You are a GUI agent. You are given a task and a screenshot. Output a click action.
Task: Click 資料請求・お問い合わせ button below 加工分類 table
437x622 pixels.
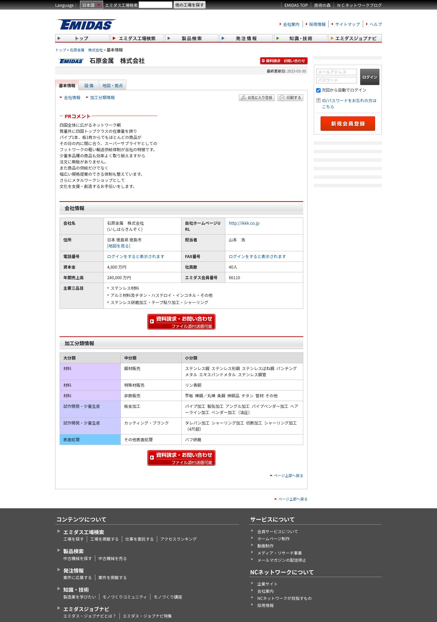click(x=181, y=458)
